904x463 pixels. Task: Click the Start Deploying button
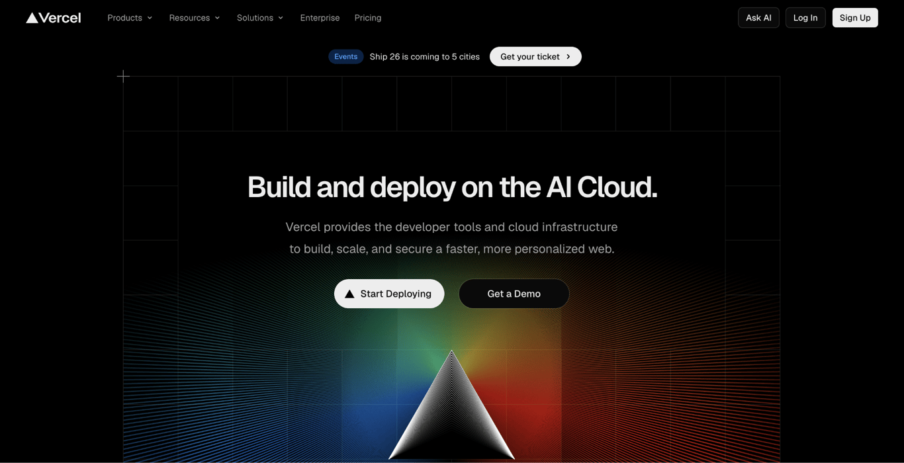tap(389, 294)
